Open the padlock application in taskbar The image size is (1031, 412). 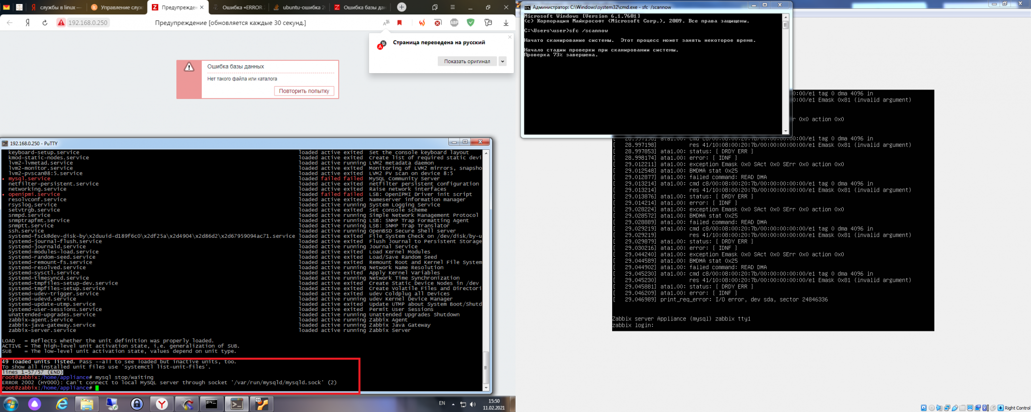point(137,404)
